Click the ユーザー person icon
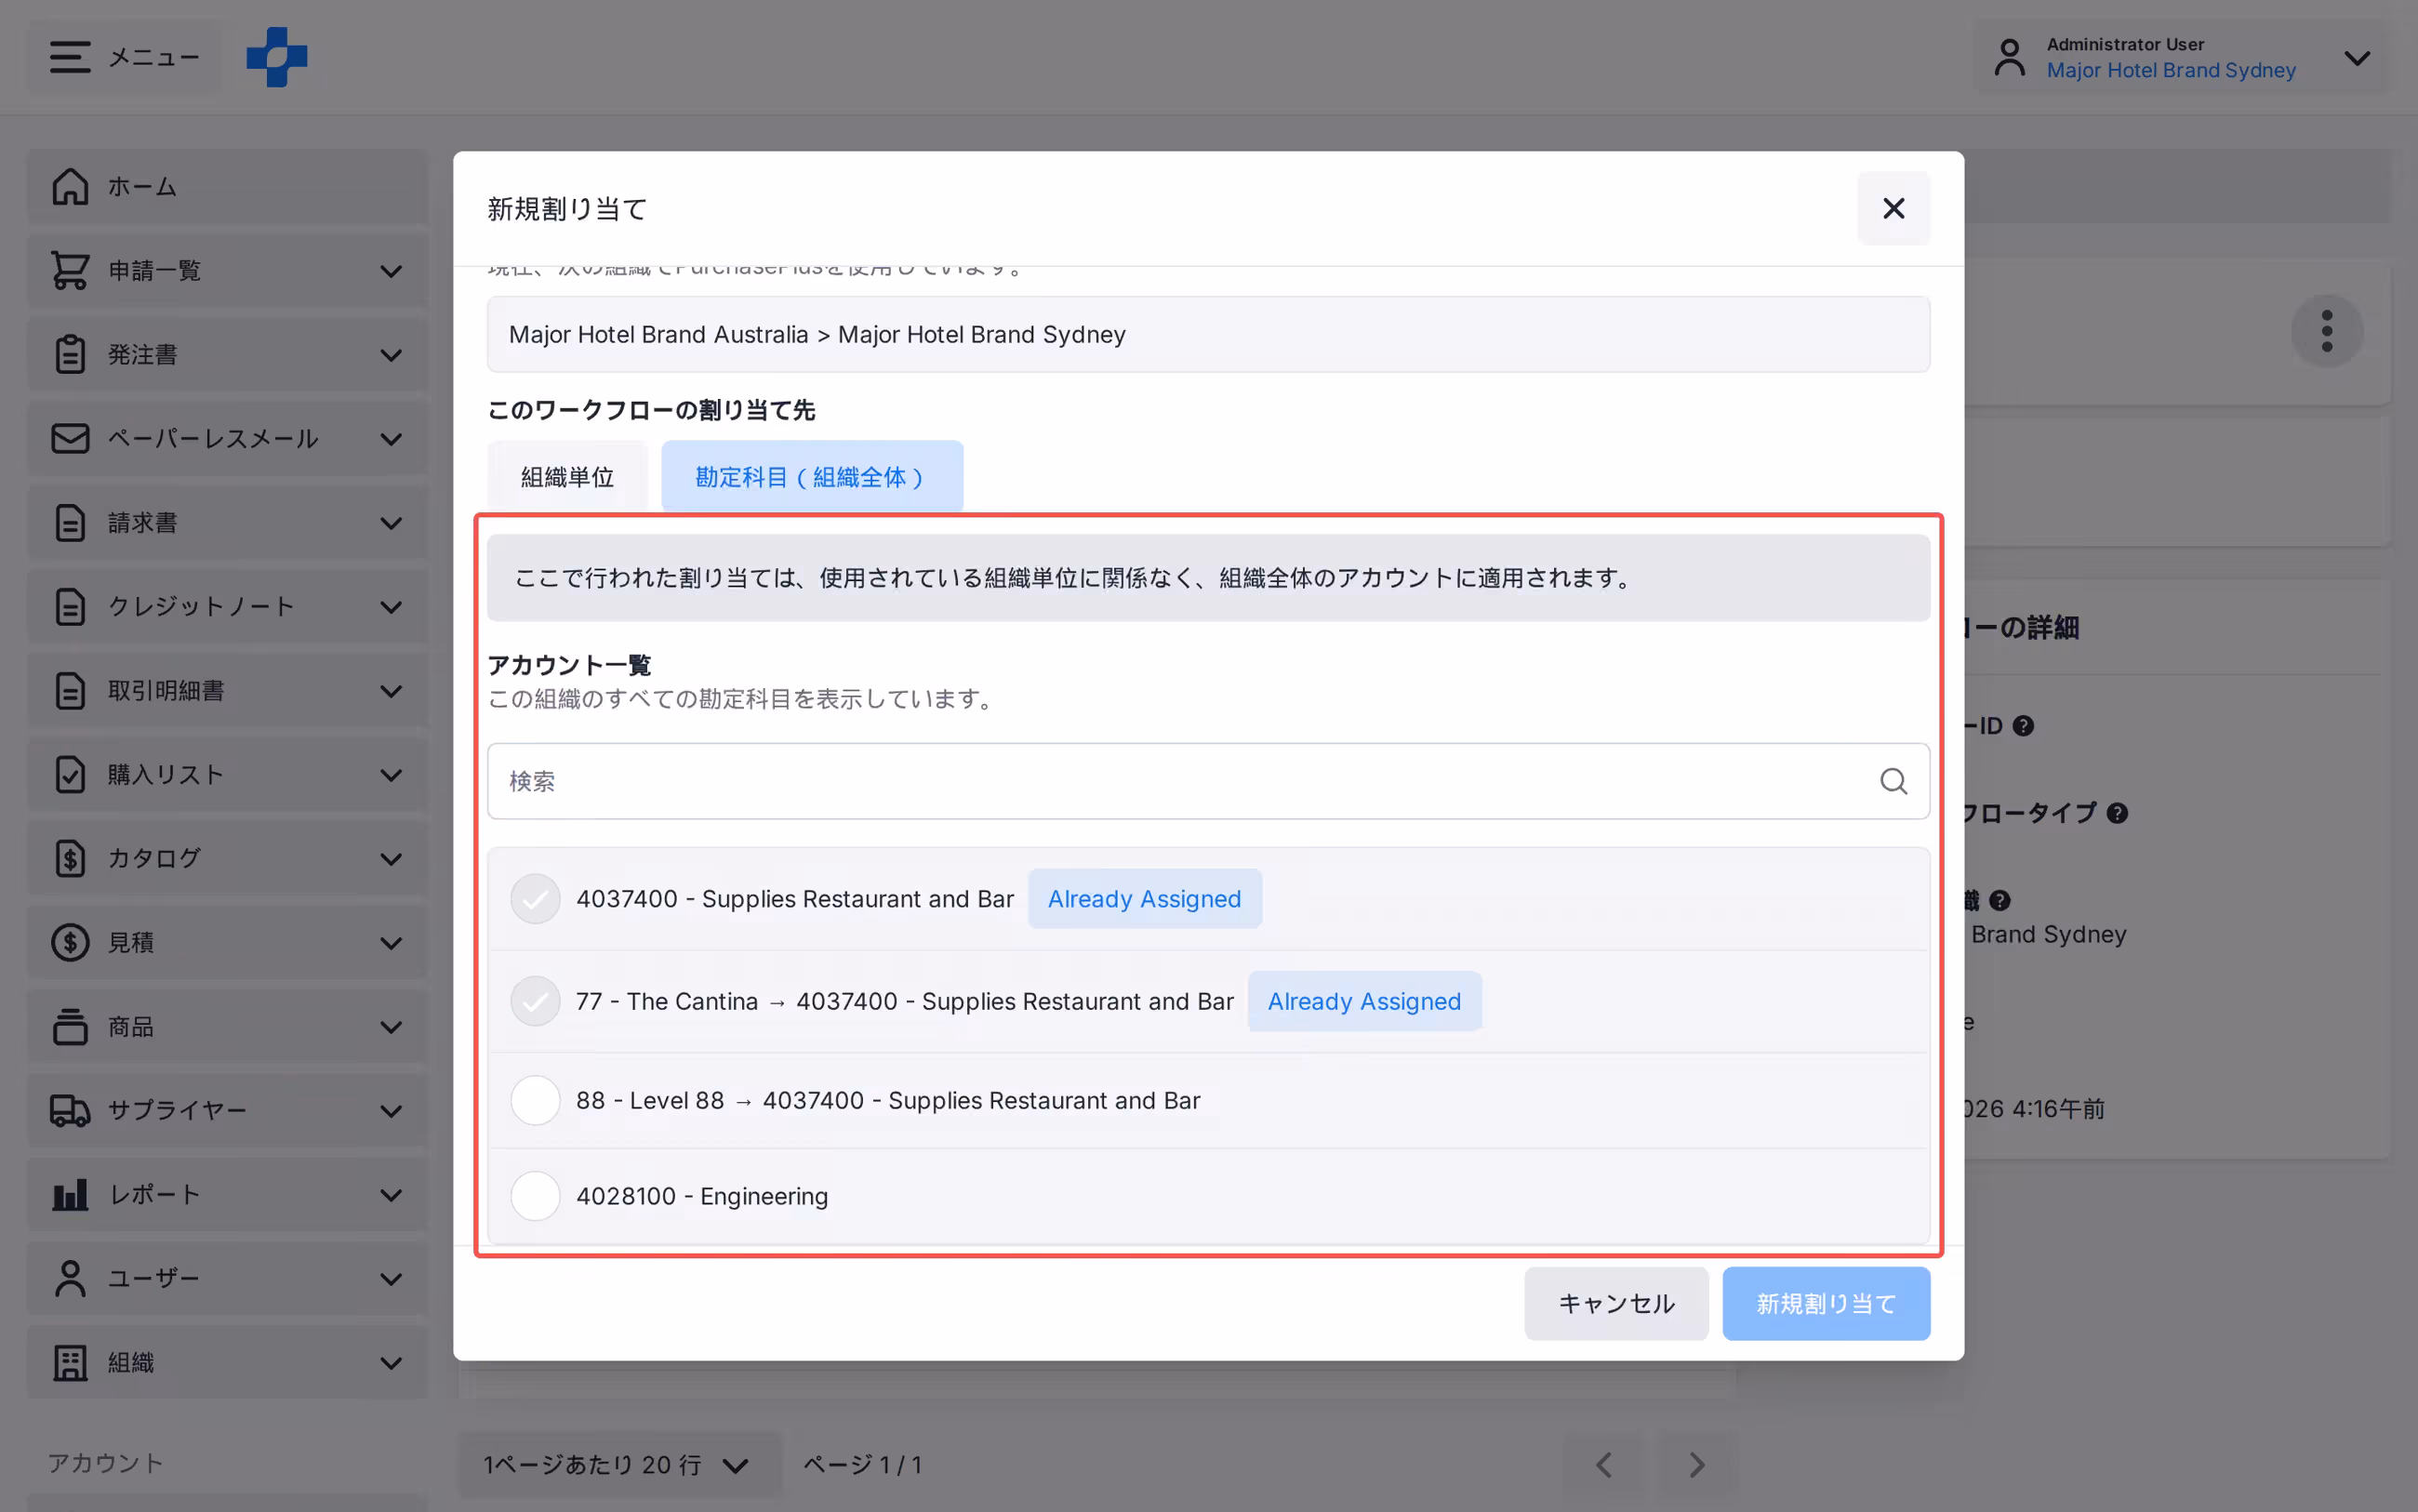This screenshot has width=2418, height=1512. coord(70,1278)
